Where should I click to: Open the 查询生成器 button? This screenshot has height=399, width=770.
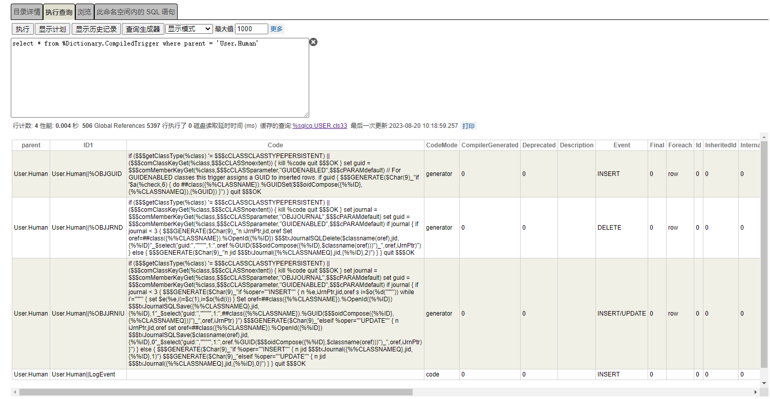[143, 29]
